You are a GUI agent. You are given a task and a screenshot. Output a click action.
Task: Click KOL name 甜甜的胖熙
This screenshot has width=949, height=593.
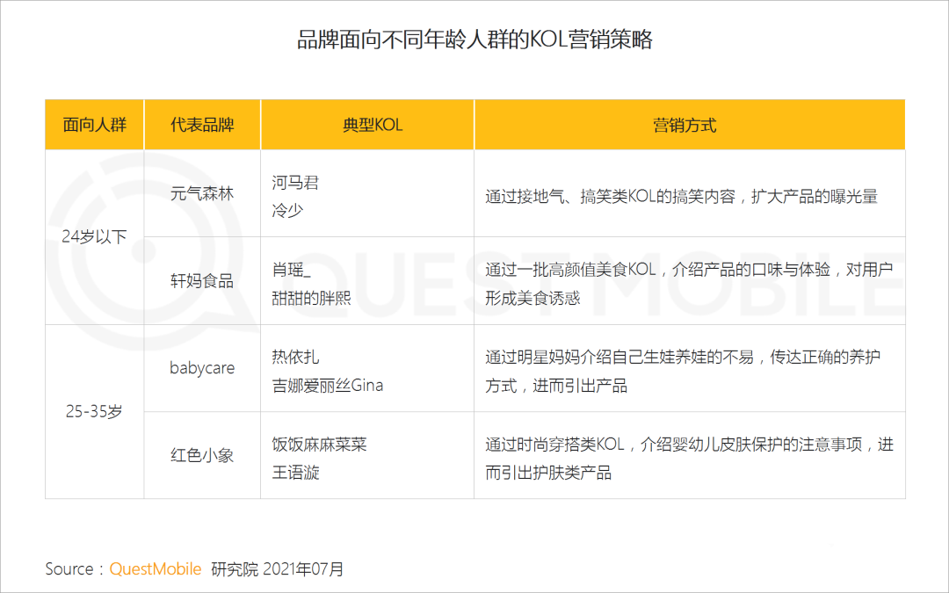coord(311,298)
